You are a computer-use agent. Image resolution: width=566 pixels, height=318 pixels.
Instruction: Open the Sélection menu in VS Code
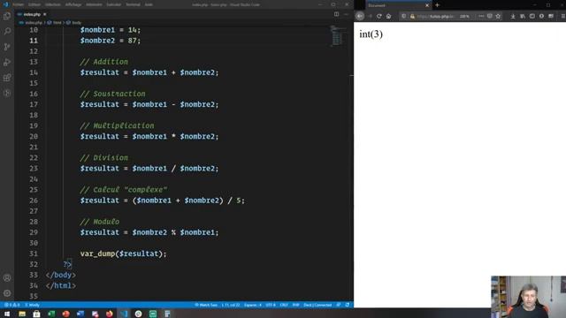coord(53,4)
